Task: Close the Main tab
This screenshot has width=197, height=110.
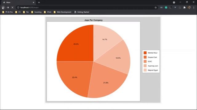Action: (34, 2)
